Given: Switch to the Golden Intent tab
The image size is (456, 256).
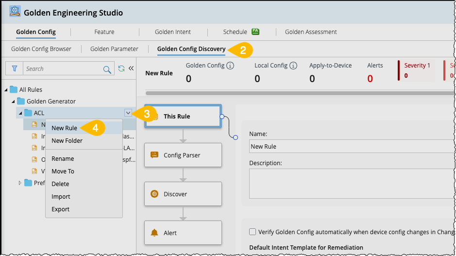Looking at the screenshot, I should pyautogui.click(x=173, y=32).
